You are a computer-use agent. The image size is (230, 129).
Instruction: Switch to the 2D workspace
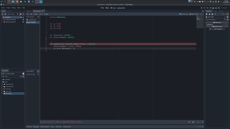pyautogui.click(x=102, y=8)
